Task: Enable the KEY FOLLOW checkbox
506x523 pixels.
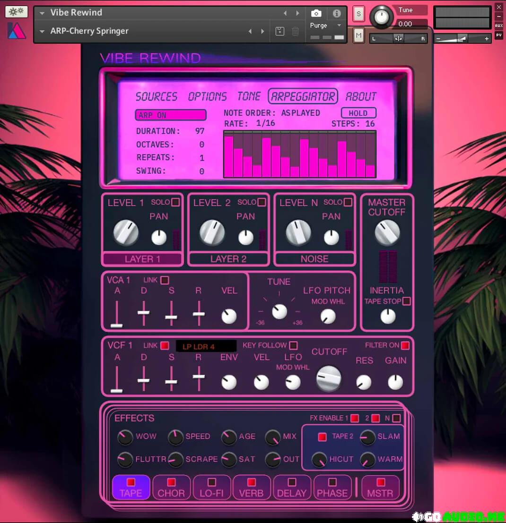Action: (x=293, y=345)
